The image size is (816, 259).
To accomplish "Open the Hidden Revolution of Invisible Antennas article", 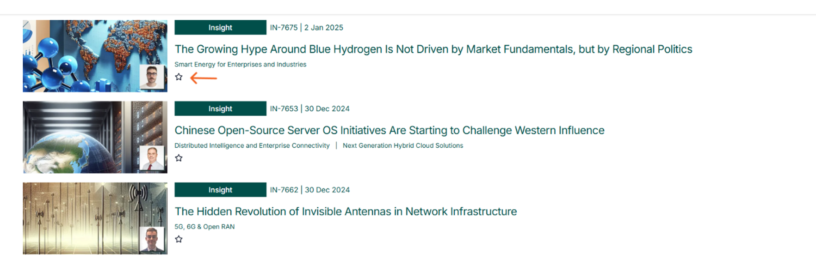I will (x=346, y=211).
